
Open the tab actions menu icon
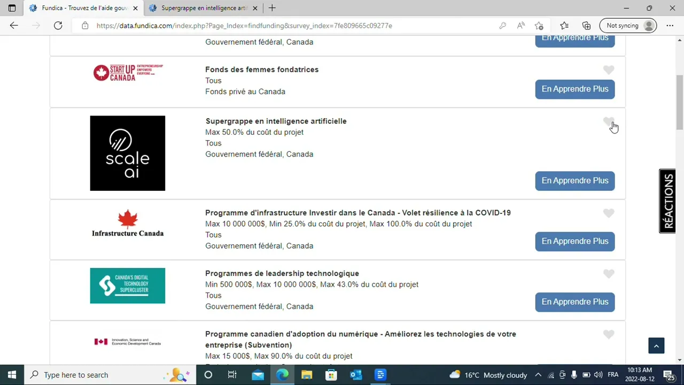pyautogui.click(x=12, y=8)
